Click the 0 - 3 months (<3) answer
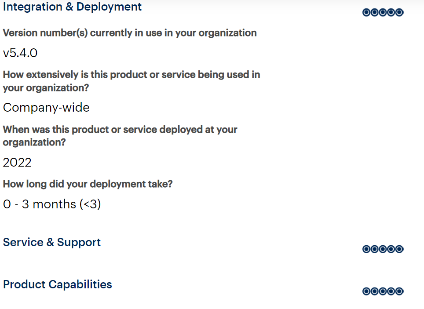This screenshot has width=424, height=309. (x=52, y=204)
